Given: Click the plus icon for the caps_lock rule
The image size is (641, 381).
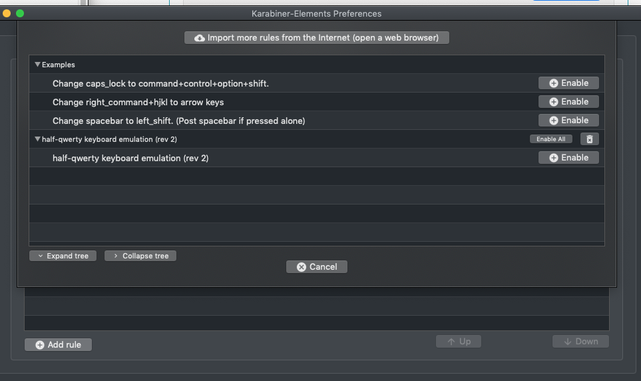Looking at the screenshot, I should (x=554, y=83).
